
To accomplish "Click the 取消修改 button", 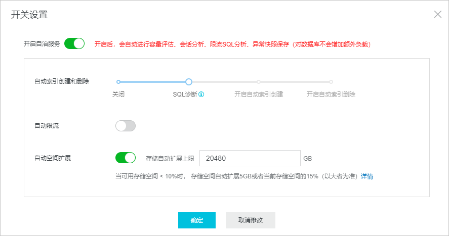I will [x=251, y=220].
